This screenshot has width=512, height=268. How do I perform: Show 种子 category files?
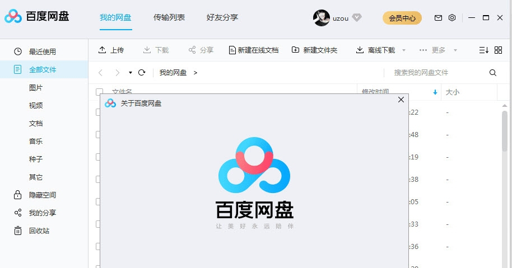pos(36,159)
